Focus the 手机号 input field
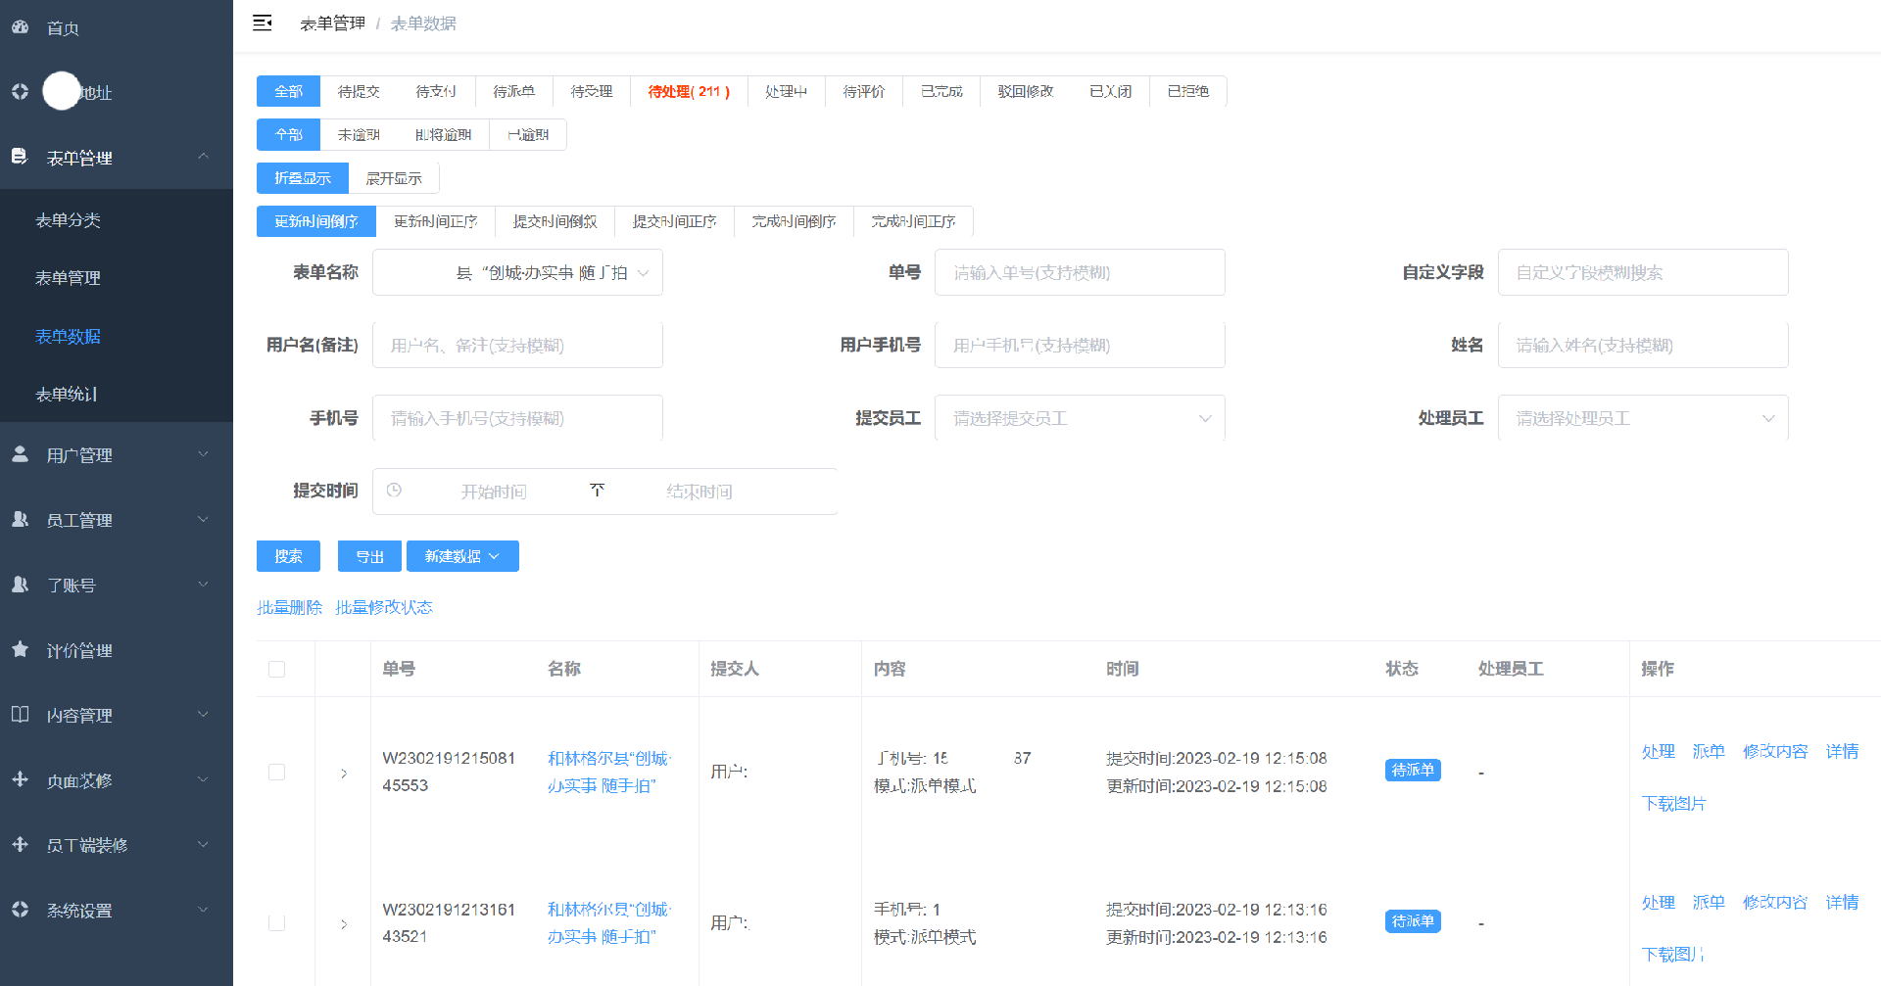Image resolution: width=1881 pixels, height=986 pixels. [x=517, y=418]
